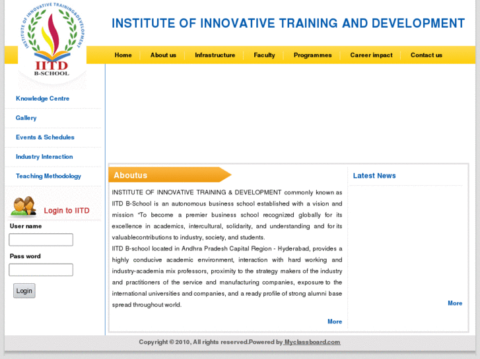The height and width of the screenshot is (359, 480).
Task: Click the IITD B-School logo
Action: point(52,40)
